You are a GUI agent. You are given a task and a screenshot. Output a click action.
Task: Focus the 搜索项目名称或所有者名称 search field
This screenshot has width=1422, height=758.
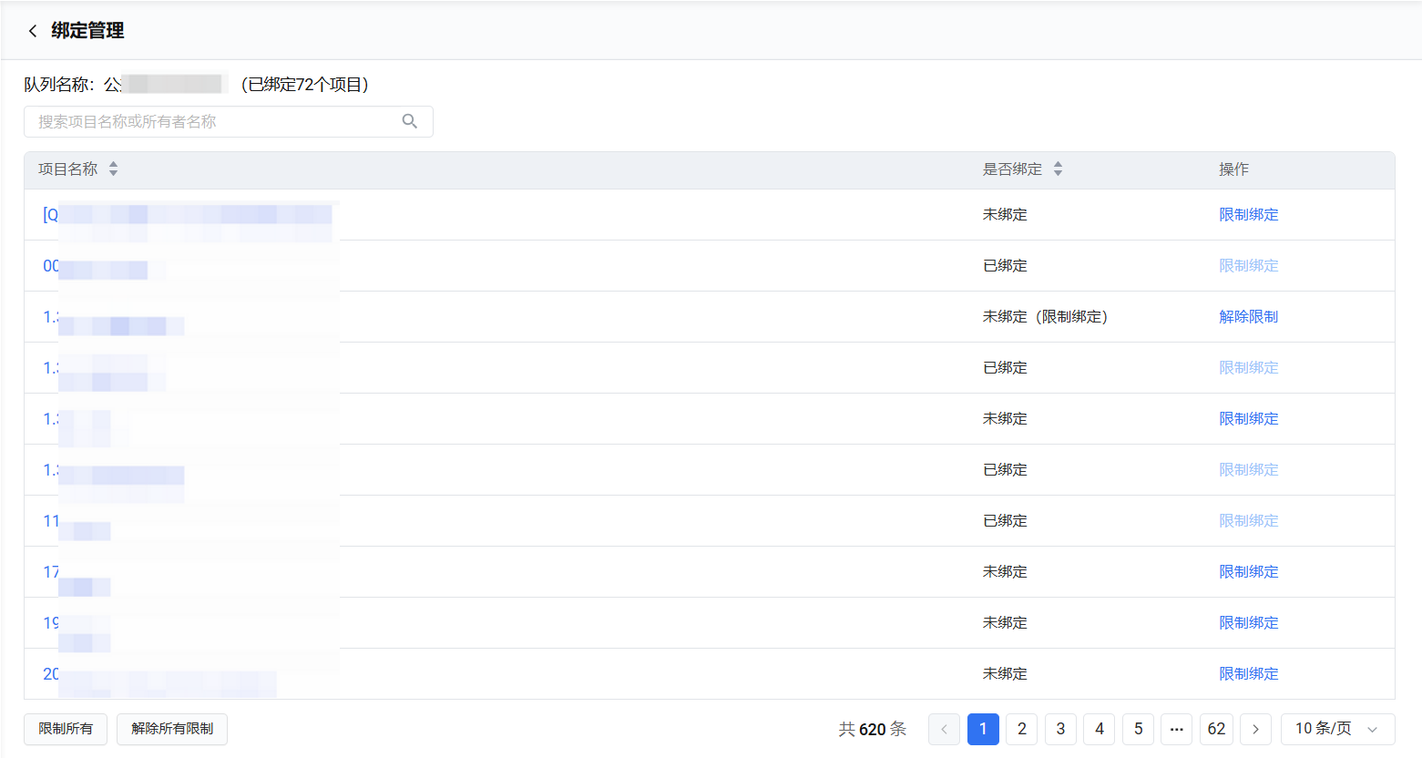pyautogui.click(x=228, y=121)
